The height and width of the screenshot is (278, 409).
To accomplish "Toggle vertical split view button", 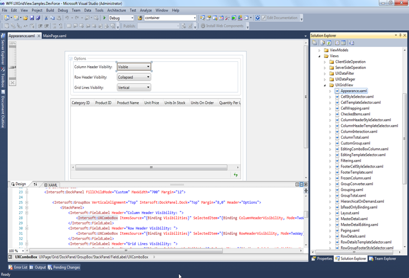I will coord(297,185).
